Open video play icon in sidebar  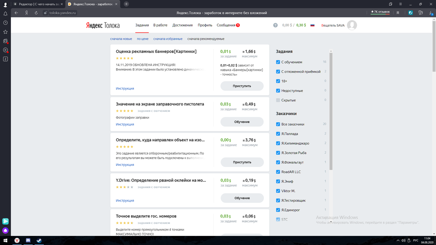[5, 50]
